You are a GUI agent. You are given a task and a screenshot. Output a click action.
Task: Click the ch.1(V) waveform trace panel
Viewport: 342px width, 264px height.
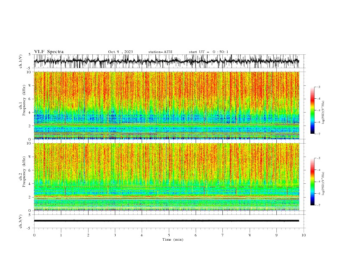point(170,61)
